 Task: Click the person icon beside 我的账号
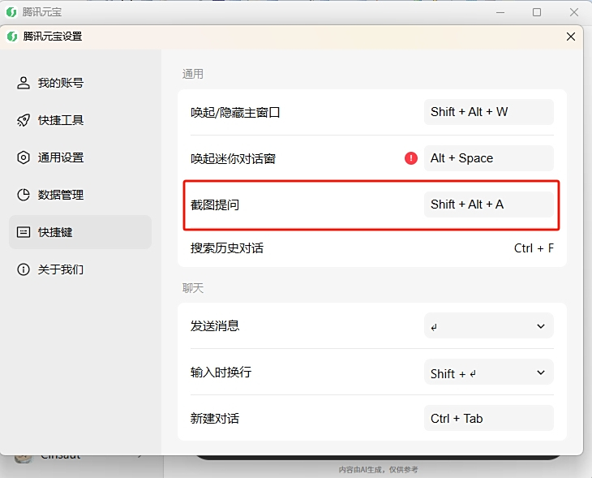(x=24, y=83)
